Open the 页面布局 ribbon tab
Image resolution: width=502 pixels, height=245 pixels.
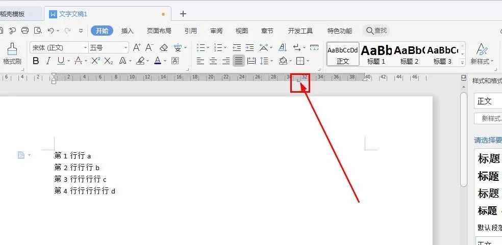159,31
